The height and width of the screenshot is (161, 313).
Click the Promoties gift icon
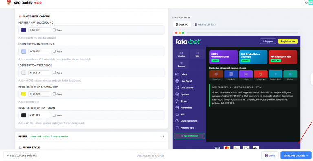pyautogui.click(x=177, y=107)
